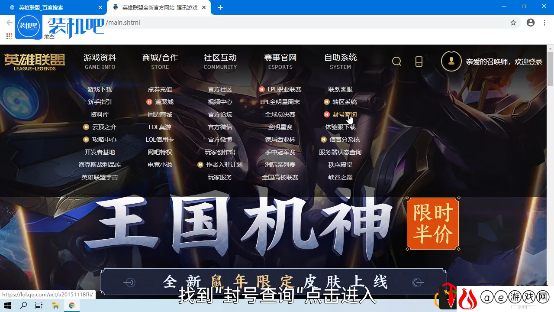The image size is (554, 312).
Task: Select the 英雄联盟全新官方网站 tab
Action: (x=158, y=7)
